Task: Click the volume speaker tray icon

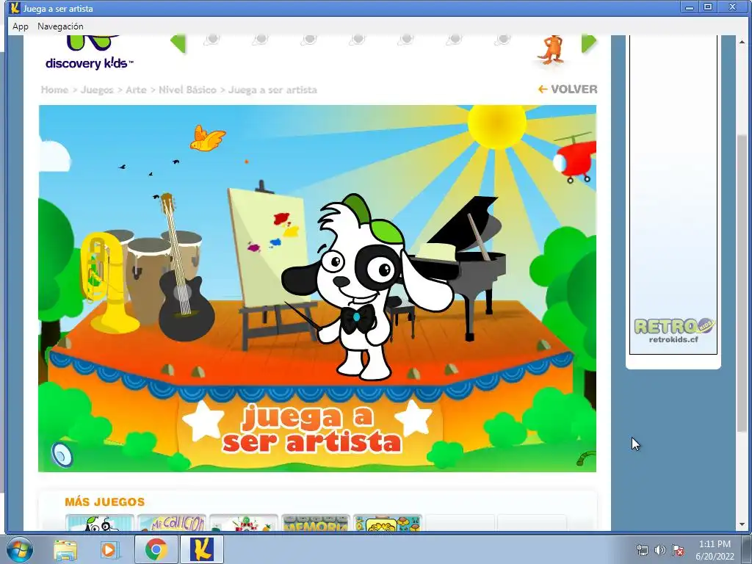Action: 660,550
